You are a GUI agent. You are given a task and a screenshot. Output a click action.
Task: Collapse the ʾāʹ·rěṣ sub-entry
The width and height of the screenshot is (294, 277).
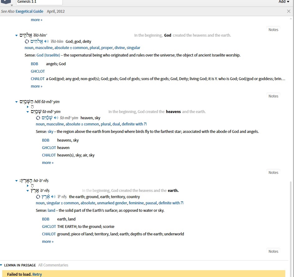pyautogui.click(x=28, y=191)
